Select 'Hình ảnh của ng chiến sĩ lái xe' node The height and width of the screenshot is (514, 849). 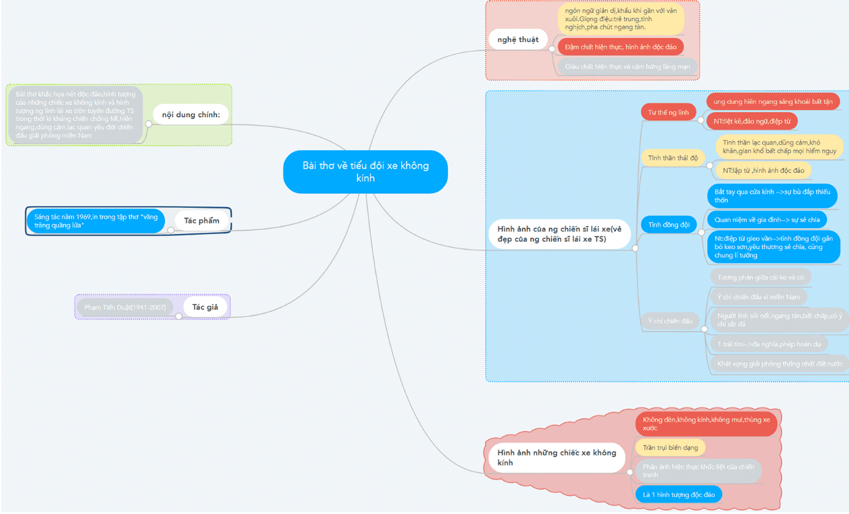pos(560,234)
